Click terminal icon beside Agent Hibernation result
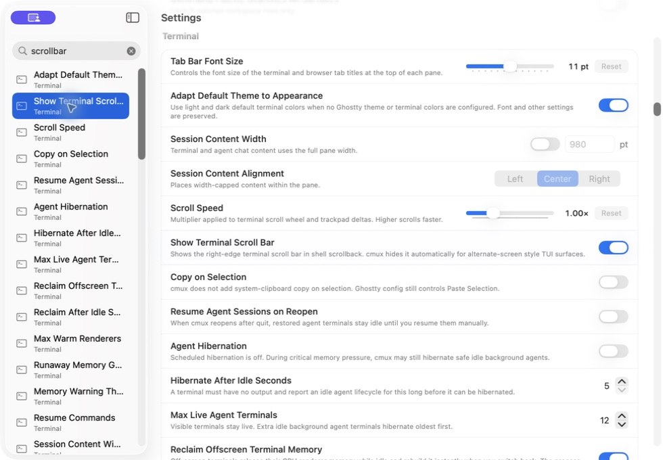The height and width of the screenshot is (460, 663). pyautogui.click(x=22, y=211)
